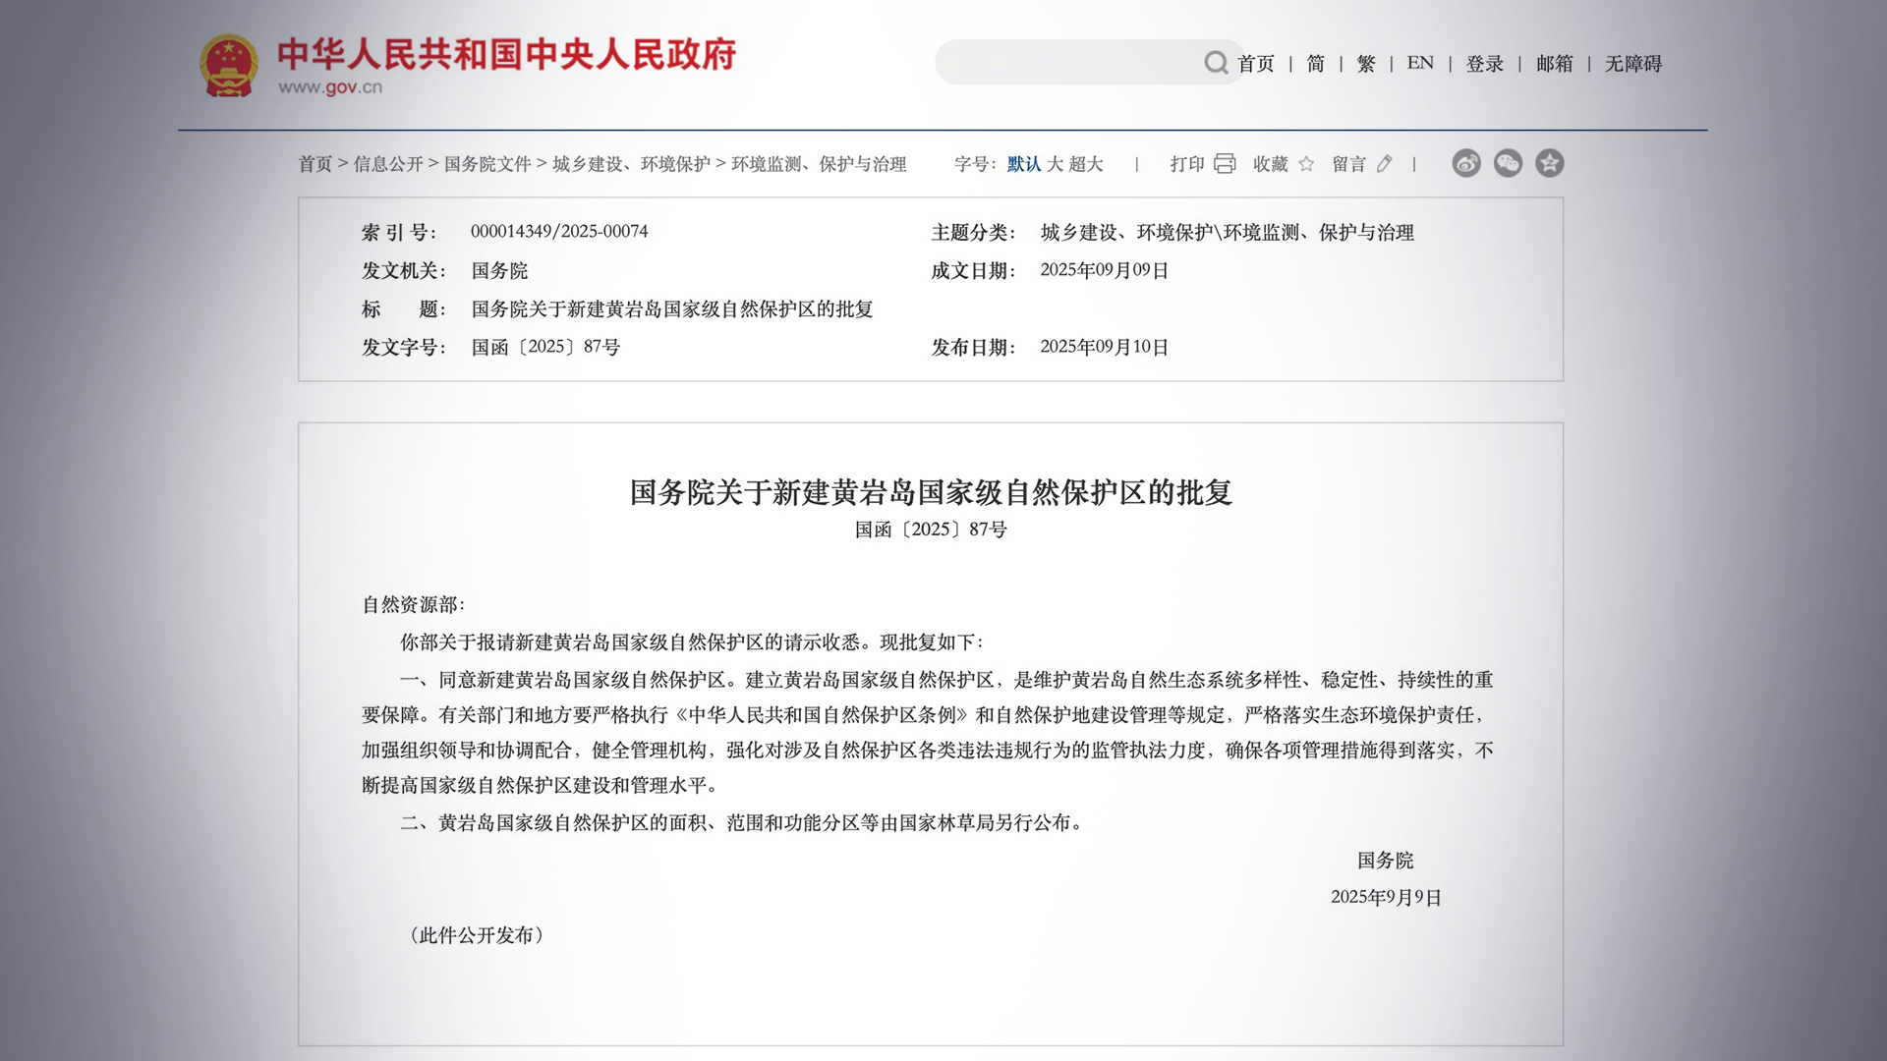Click the printer icon next to 打印
Screen dimensions: 1887x1061
point(1225,163)
